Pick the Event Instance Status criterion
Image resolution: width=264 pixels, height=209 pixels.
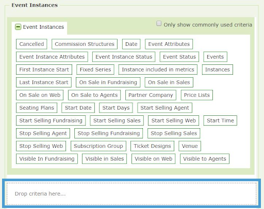124,57
